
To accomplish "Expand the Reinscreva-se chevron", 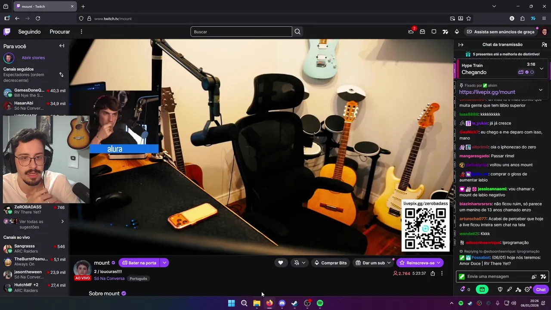I will point(439,263).
